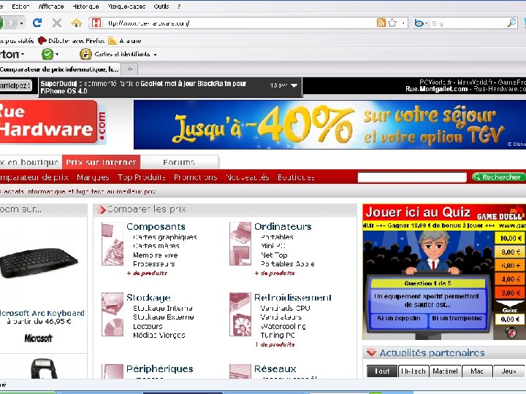Click the stop loading X icon
The width and height of the screenshot is (526, 394).
click(x=57, y=23)
